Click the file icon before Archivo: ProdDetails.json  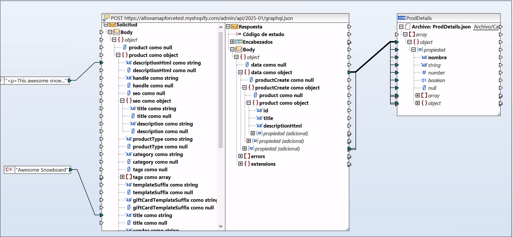(407, 27)
